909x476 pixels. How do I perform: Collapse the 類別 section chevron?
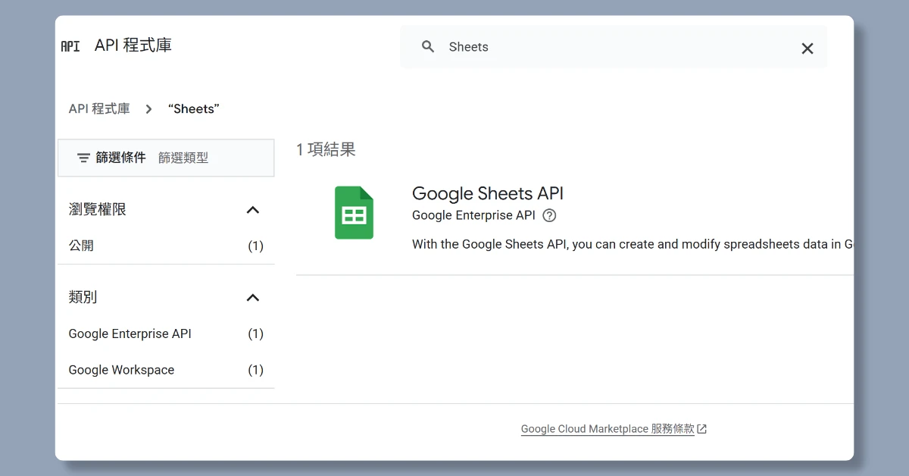click(x=253, y=298)
